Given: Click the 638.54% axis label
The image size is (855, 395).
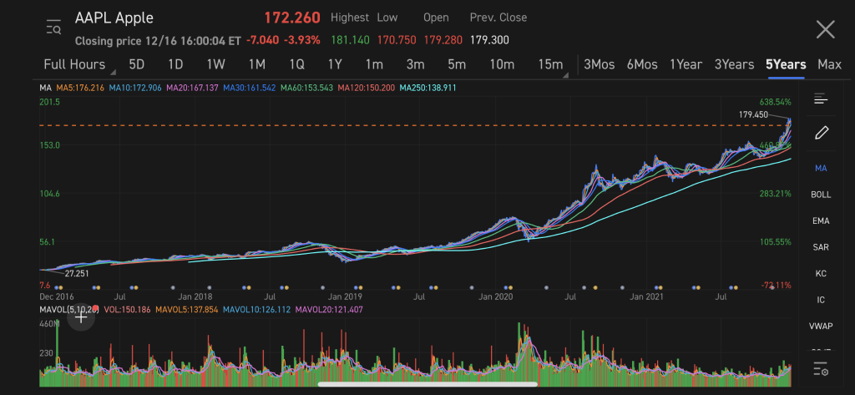Looking at the screenshot, I should [775, 102].
